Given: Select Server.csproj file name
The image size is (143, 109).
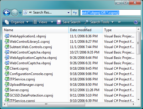Looking at the screenshot, I should (19, 90).
